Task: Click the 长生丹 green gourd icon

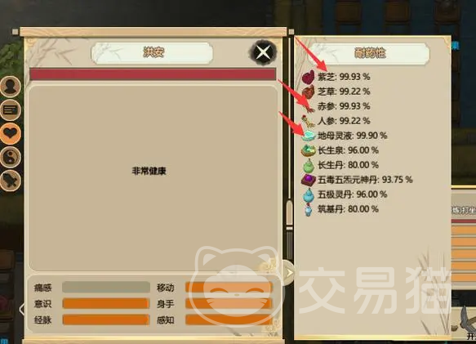Action: (x=309, y=165)
